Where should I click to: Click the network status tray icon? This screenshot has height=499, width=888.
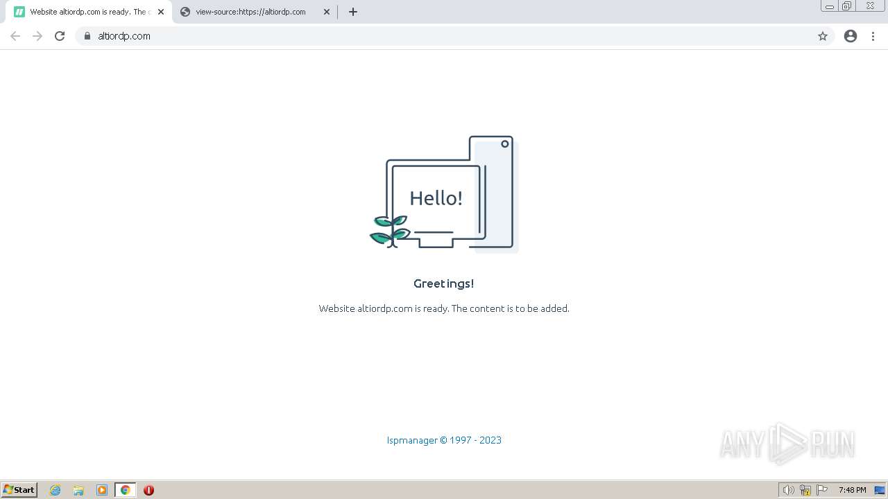[x=805, y=490]
